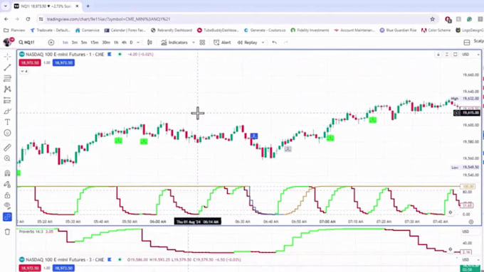Collapse the main chart pane
The image size is (484, 272).
(447, 55)
